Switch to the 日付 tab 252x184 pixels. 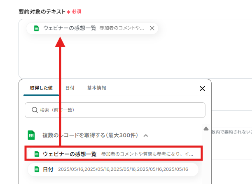point(70,88)
